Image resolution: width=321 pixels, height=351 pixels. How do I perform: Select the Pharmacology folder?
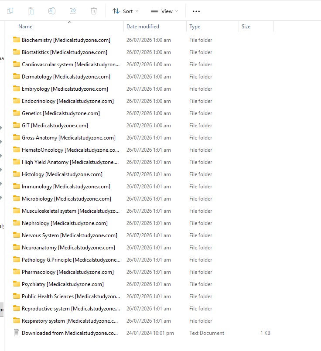coord(68,272)
